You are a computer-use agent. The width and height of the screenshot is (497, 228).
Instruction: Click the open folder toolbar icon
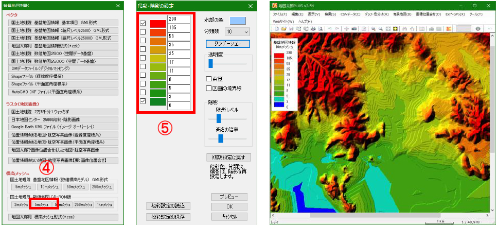coord(283,29)
